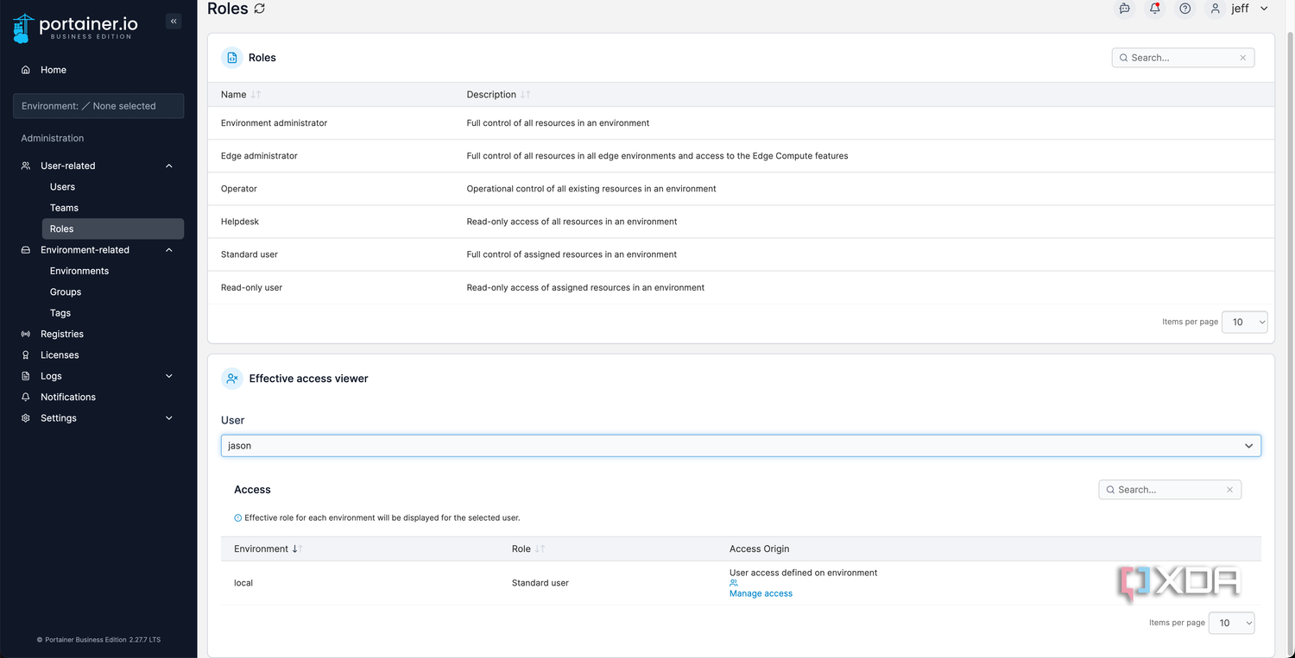Viewport: 1295px width, 658px height.
Task: Click the Operator role name
Action: click(239, 189)
